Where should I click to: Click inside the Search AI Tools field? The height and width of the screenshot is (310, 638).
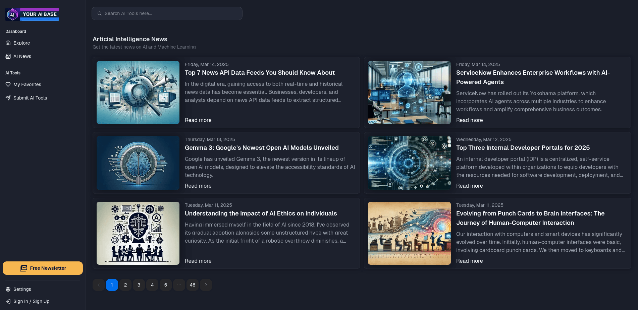(167, 13)
